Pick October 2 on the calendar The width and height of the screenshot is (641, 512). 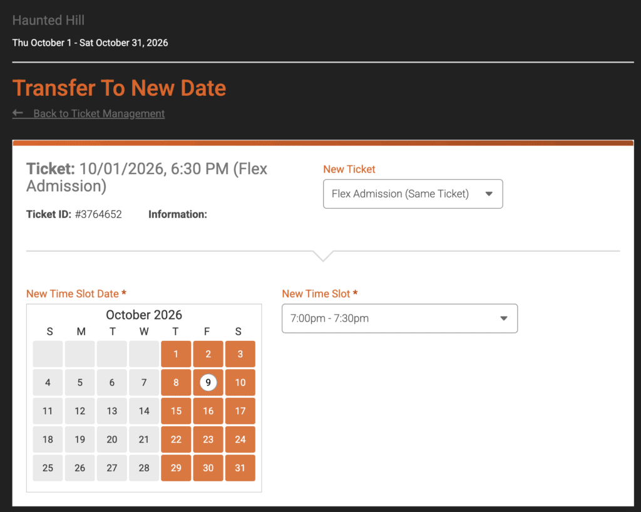[x=208, y=354]
